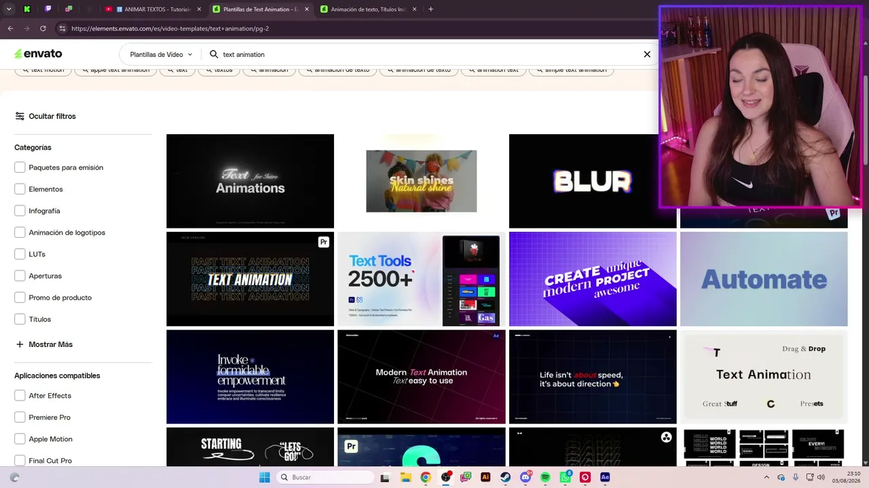Screen dimensions: 869x488
Task: Open the Plantillas de Video dropdown
Action: (x=161, y=54)
